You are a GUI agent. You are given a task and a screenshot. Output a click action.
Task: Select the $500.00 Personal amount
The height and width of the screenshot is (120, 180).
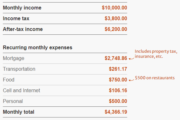(118, 101)
